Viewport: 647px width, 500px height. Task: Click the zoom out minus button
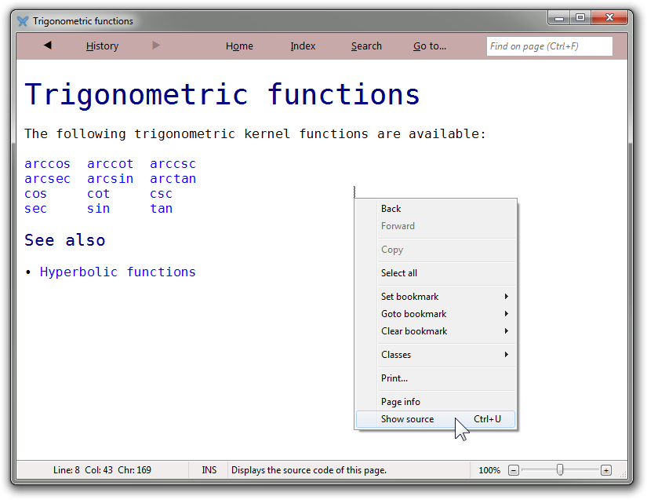click(514, 470)
